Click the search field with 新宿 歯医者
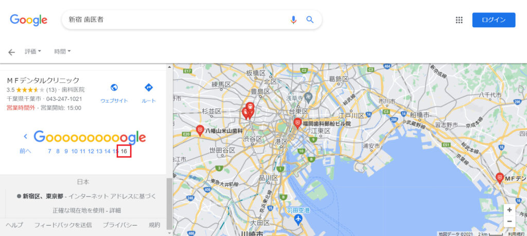The height and width of the screenshot is (236, 527). (175, 20)
